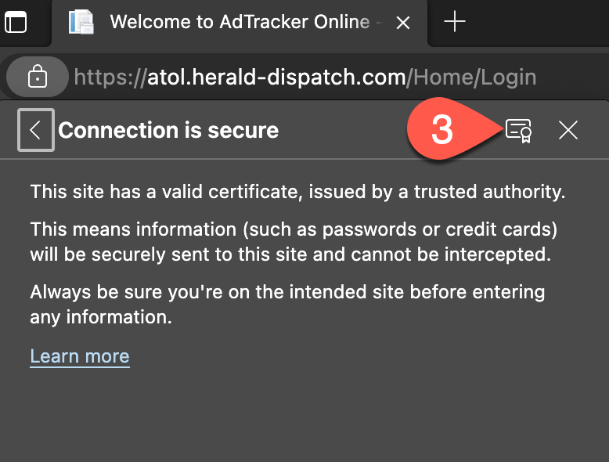
Task: Open a new tab with plus icon
Action: coord(454,22)
